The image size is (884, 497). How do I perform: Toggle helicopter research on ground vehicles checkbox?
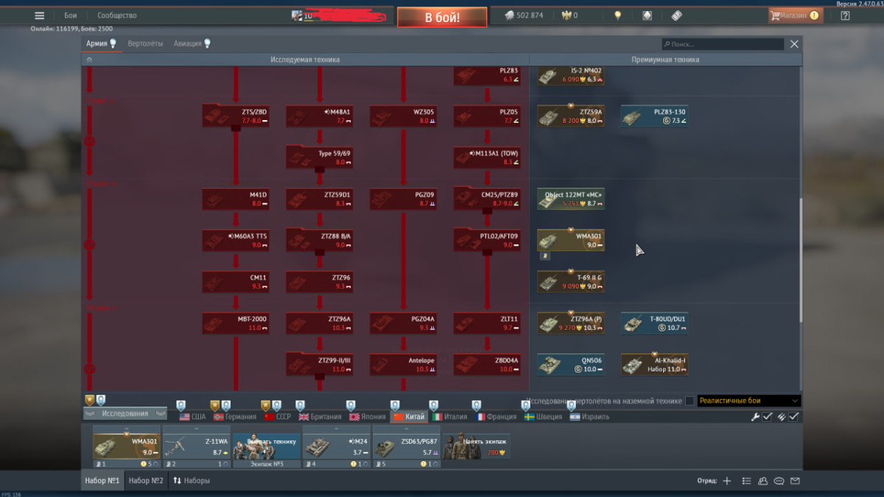(690, 401)
